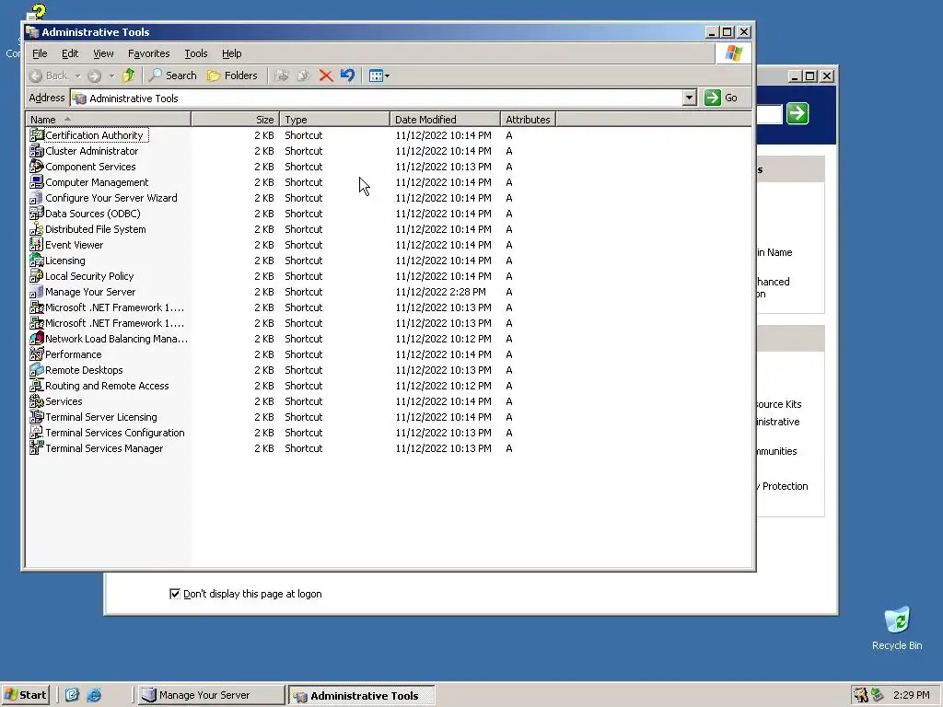Viewport: 943px width, 707px height.
Task: Click the Search toolbar button
Action: (172, 75)
